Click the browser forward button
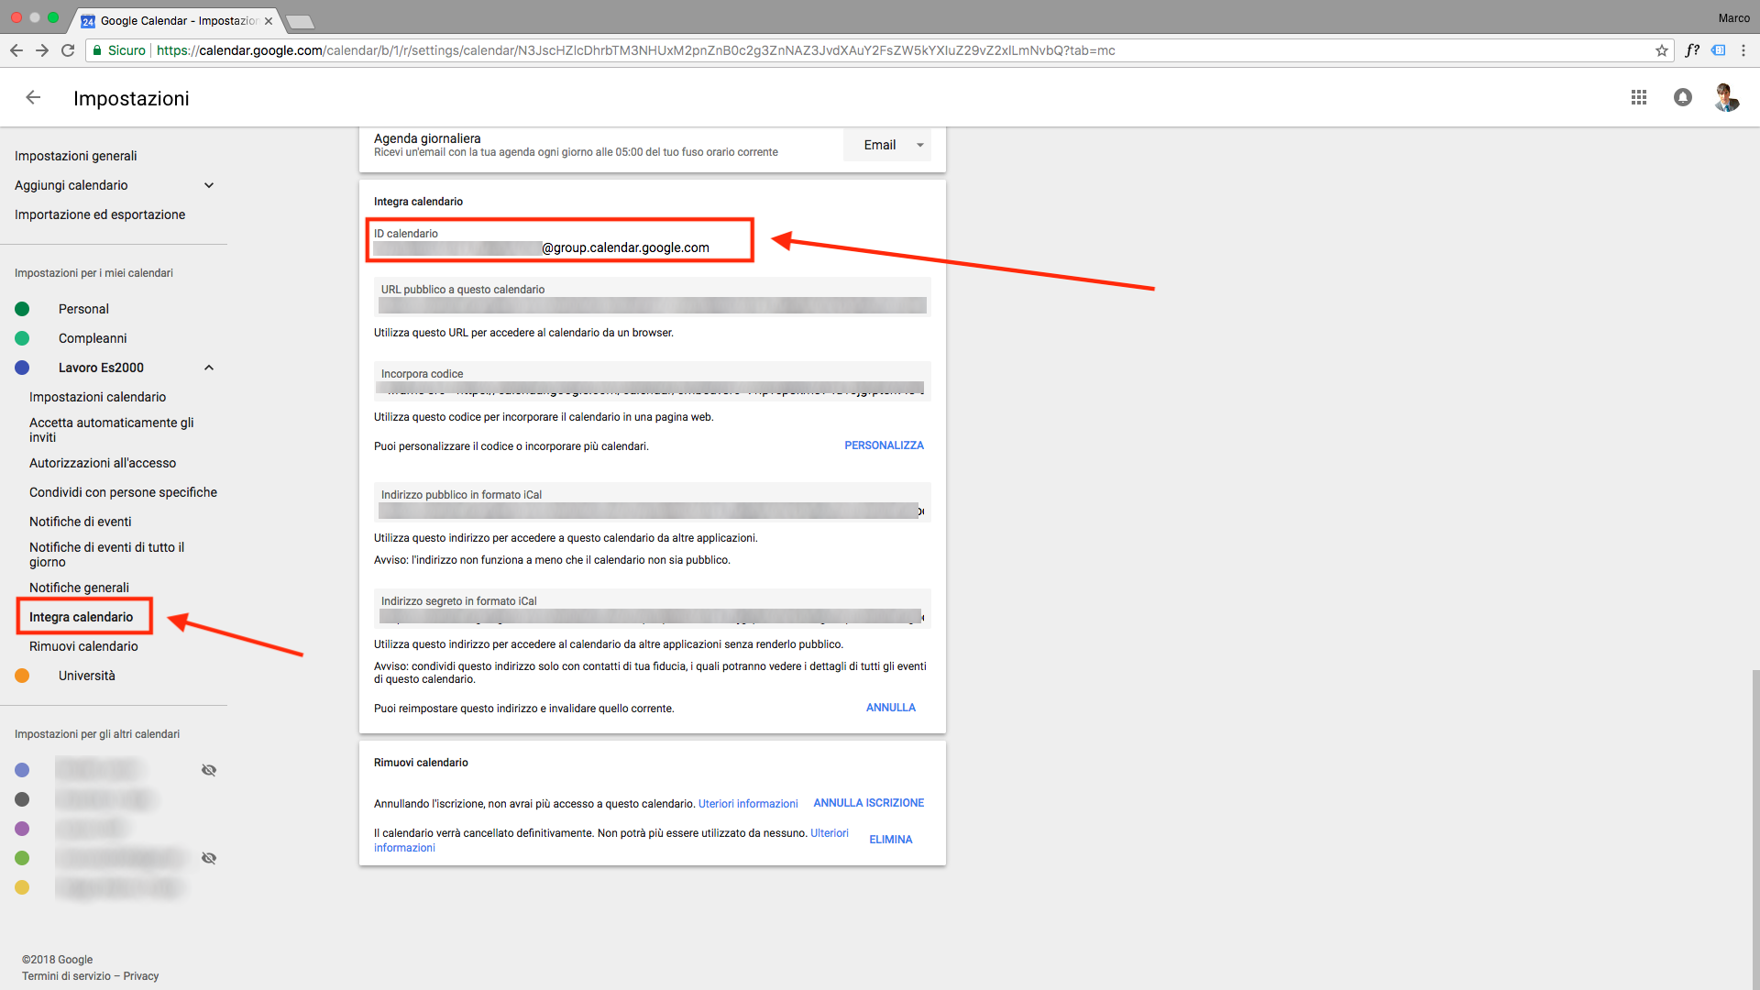Screen dimensions: 1760x990 pos(42,50)
